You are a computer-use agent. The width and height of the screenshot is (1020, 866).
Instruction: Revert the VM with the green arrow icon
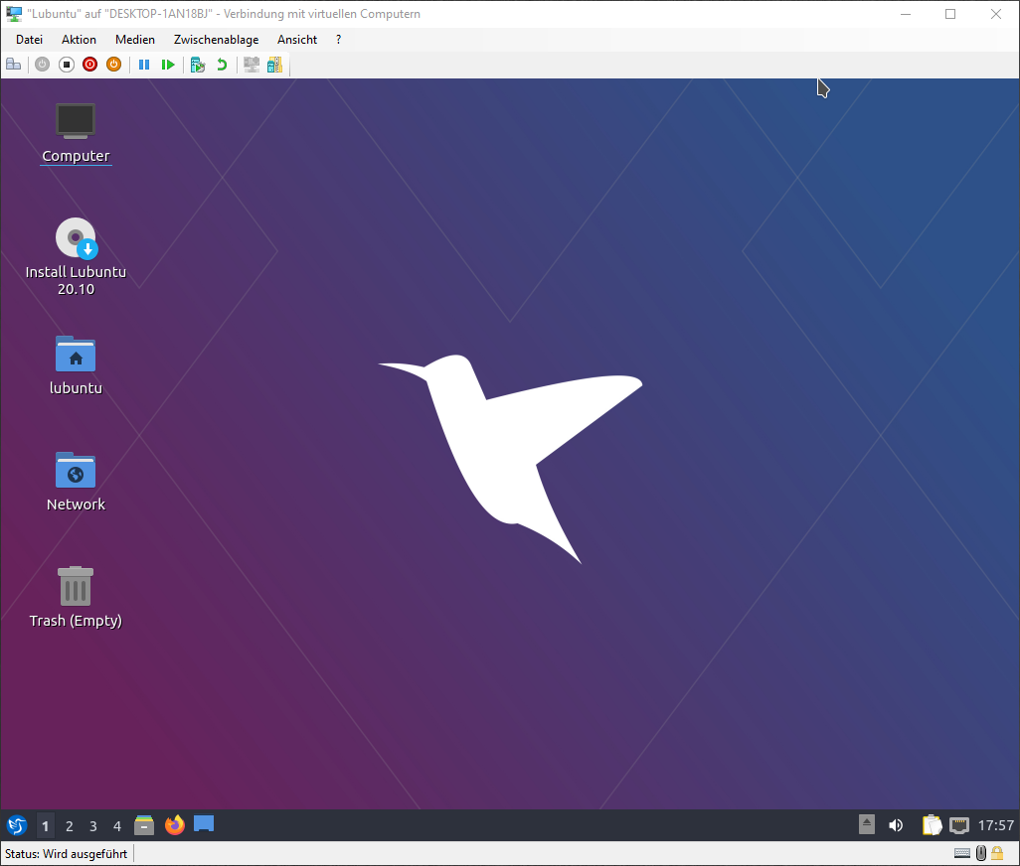[x=222, y=65]
